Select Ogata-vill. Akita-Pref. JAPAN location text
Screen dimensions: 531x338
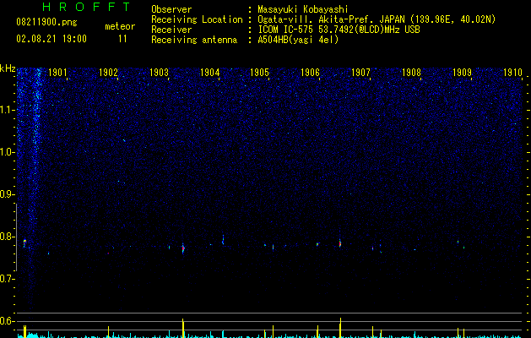click(x=377, y=19)
